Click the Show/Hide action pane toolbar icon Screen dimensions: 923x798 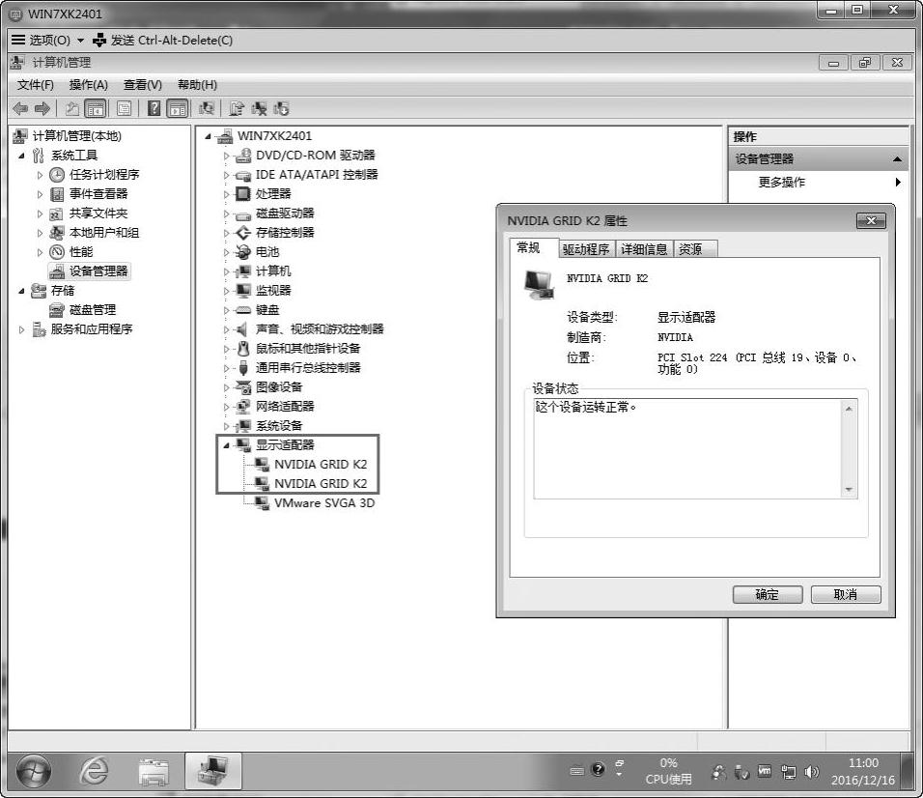[178, 108]
